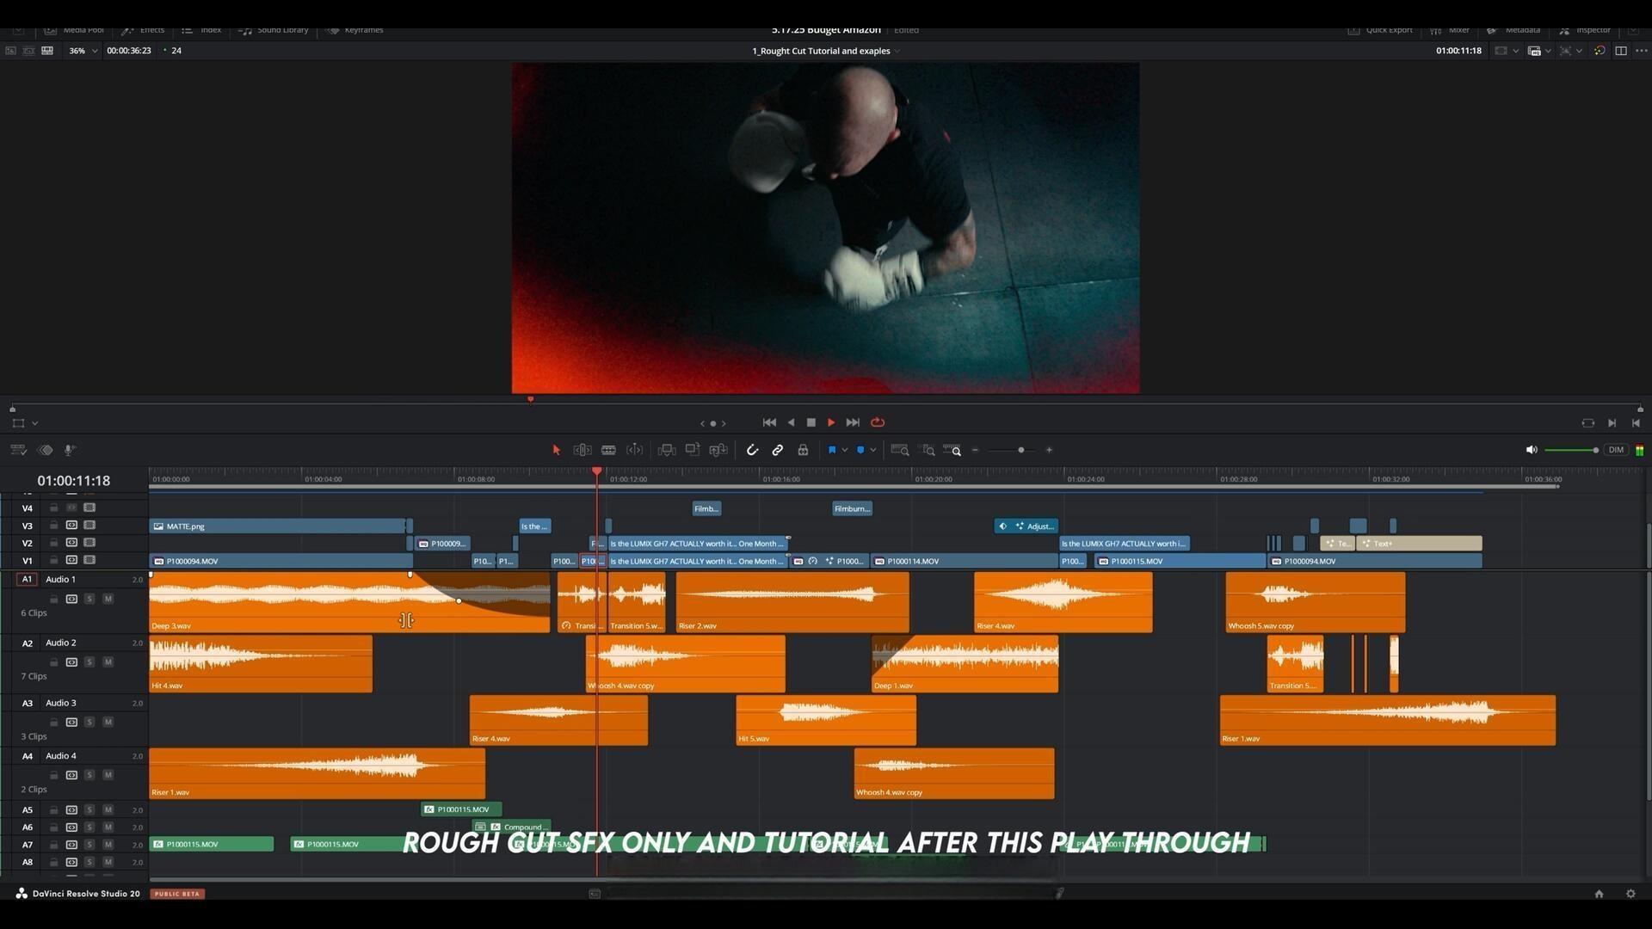Open the Sound Library panel
Image resolution: width=1652 pixels, height=929 pixels.
(x=274, y=30)
